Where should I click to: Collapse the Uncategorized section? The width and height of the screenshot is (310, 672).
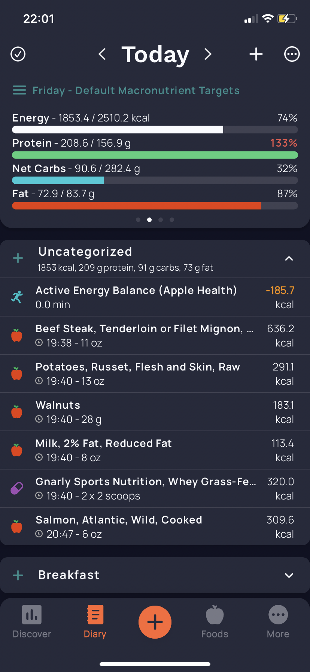289,258
